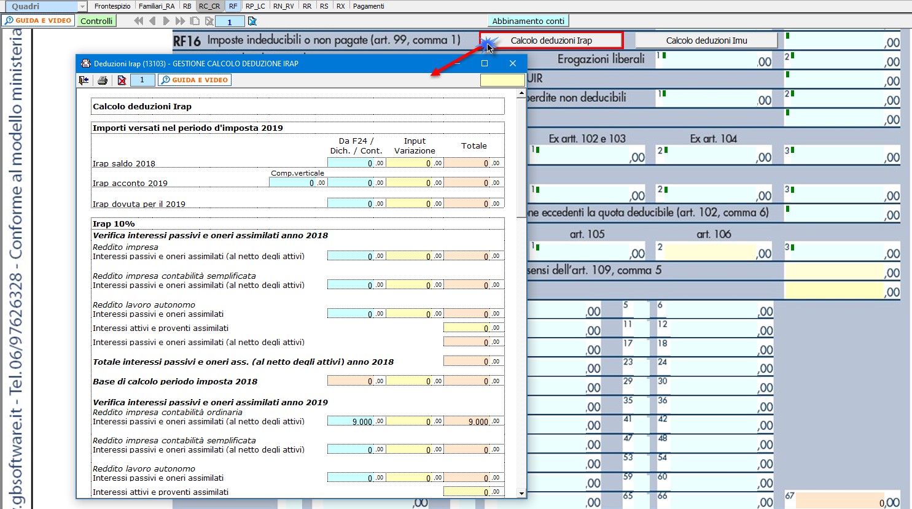The image size is (912, 509).
Task: Switch to the Pagamenti tab
Action: [368, 6]
